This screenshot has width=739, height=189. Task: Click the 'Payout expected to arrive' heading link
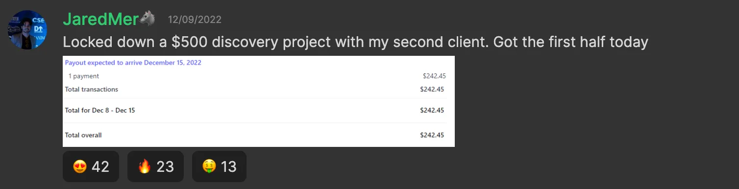click(133, 63)
